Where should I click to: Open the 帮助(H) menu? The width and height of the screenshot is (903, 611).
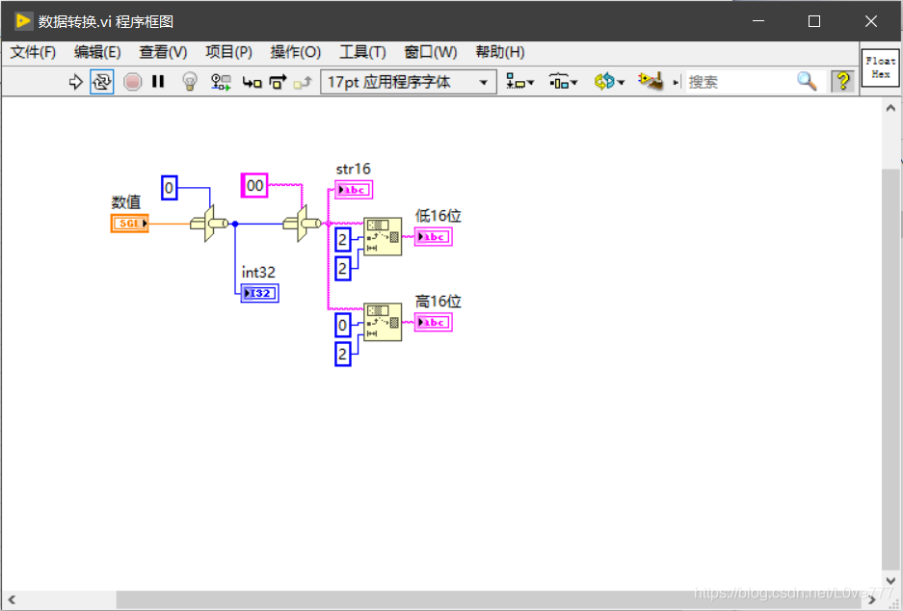(500, 52)
